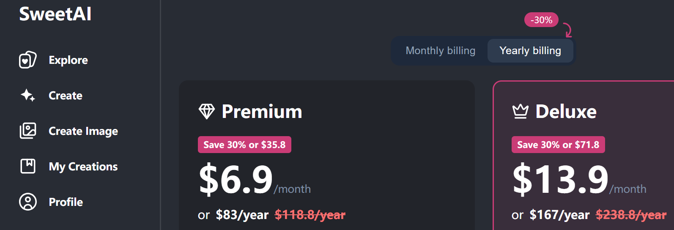Click the My Creations bookmark icon
674x230 pixels.
28,166
